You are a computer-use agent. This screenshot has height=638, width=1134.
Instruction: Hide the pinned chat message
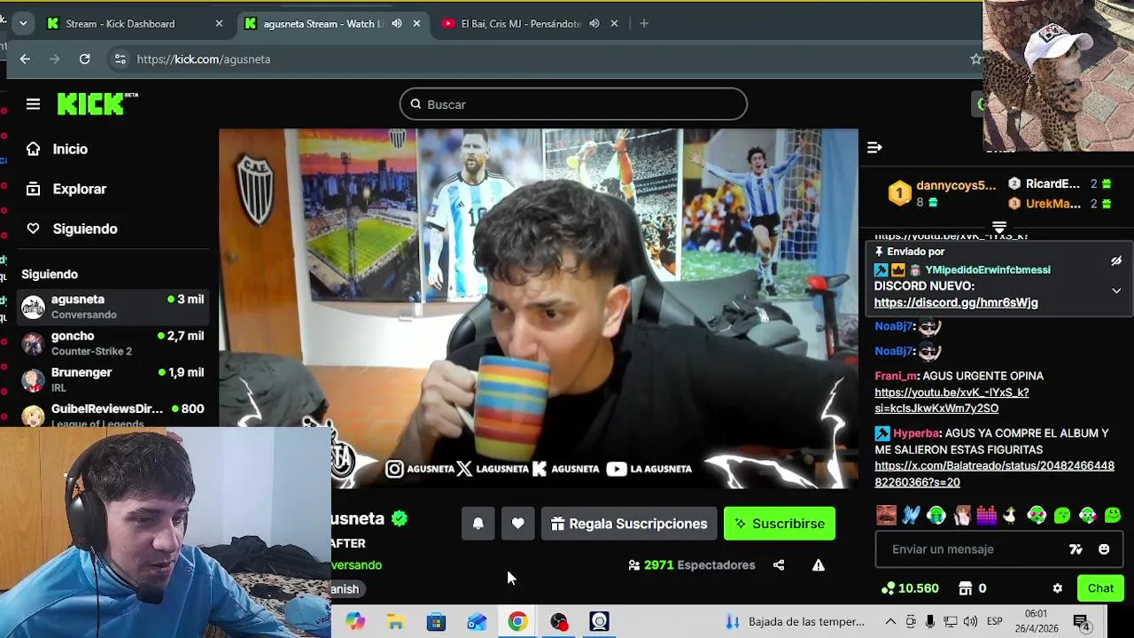click(x=1116, y=261)
